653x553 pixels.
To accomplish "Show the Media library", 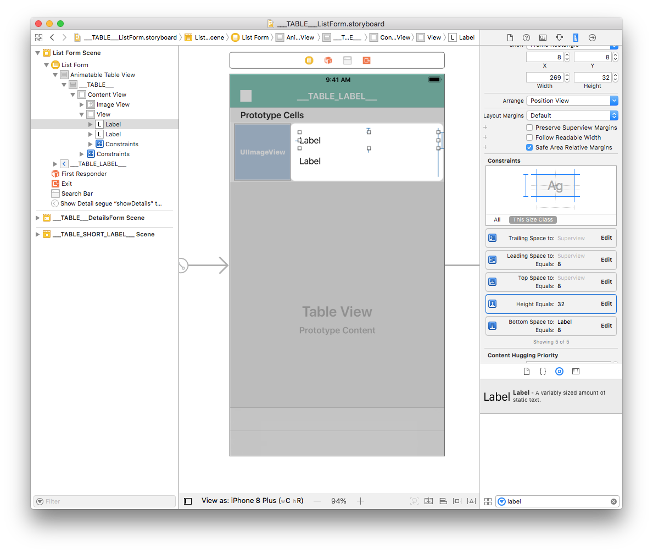I will pyautogui.click(x=576, y=371).
